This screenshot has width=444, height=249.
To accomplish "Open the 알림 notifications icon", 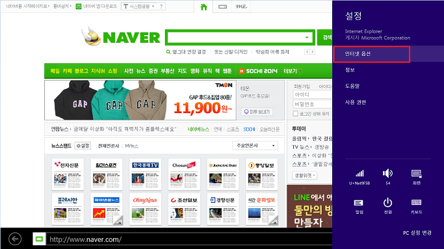I will pos(359,206).
